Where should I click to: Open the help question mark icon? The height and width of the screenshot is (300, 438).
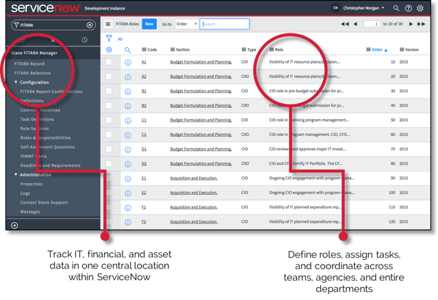pos(409,8)
